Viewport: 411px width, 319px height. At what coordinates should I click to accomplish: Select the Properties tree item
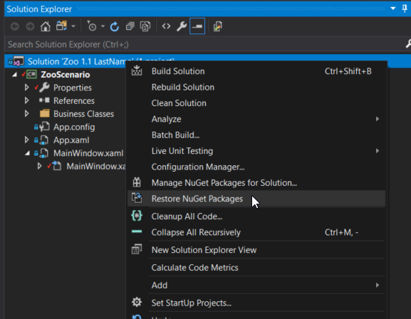73,88
